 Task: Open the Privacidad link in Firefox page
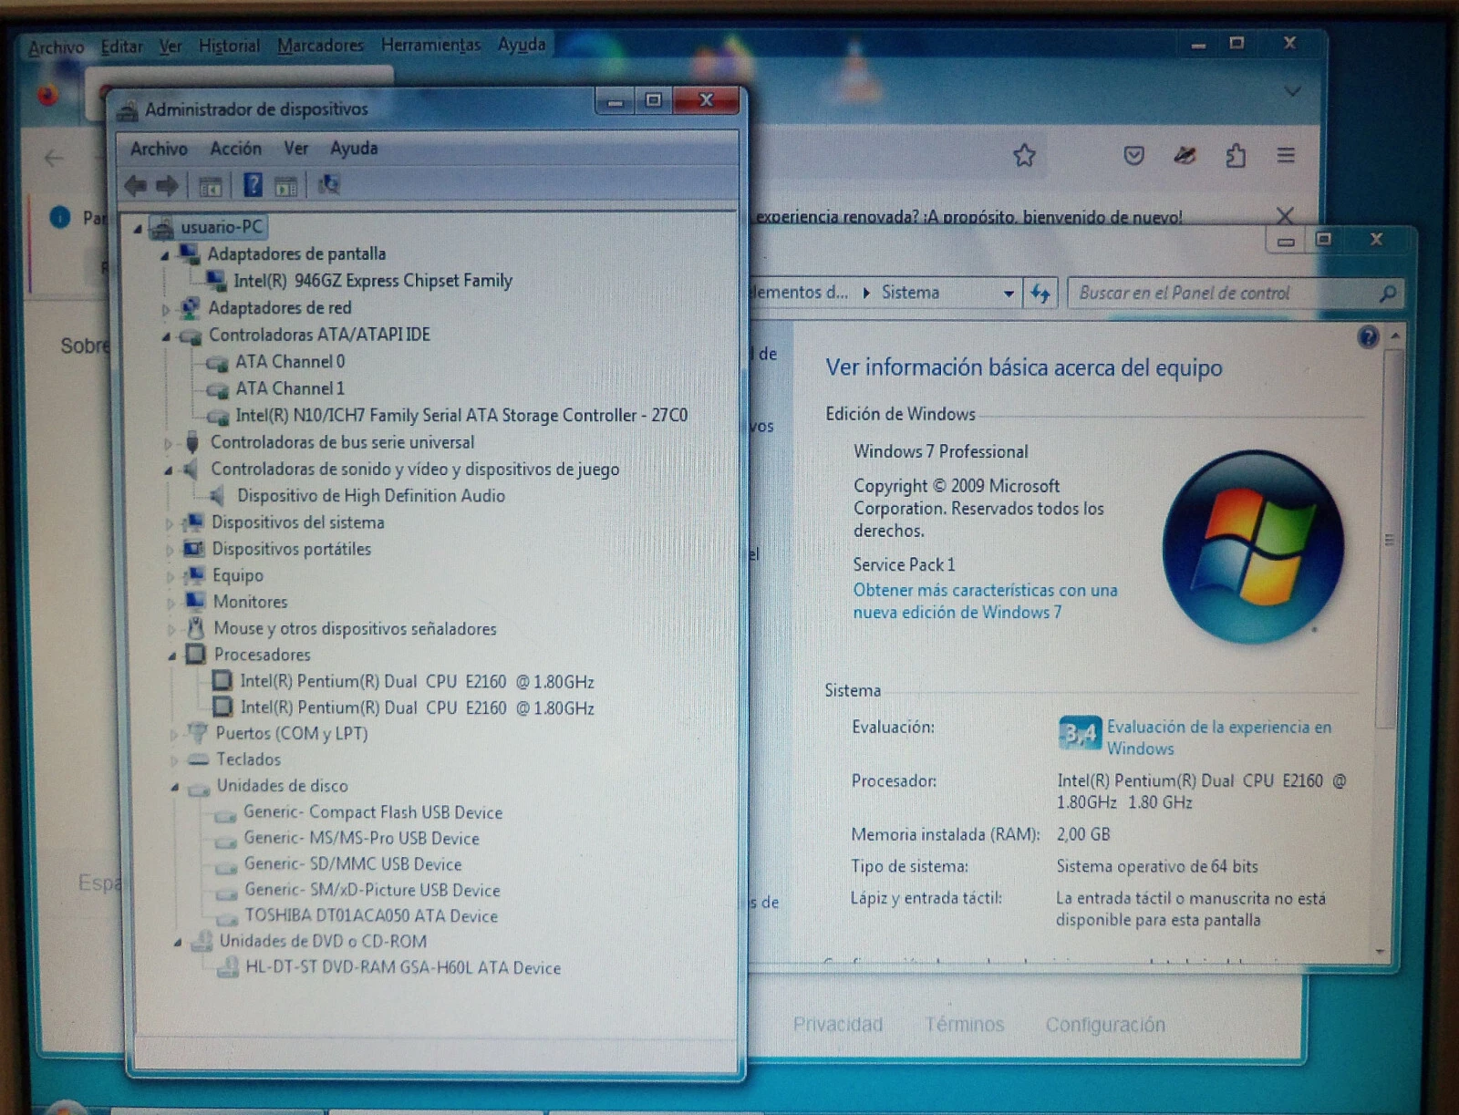click(x=838, y=1025)
